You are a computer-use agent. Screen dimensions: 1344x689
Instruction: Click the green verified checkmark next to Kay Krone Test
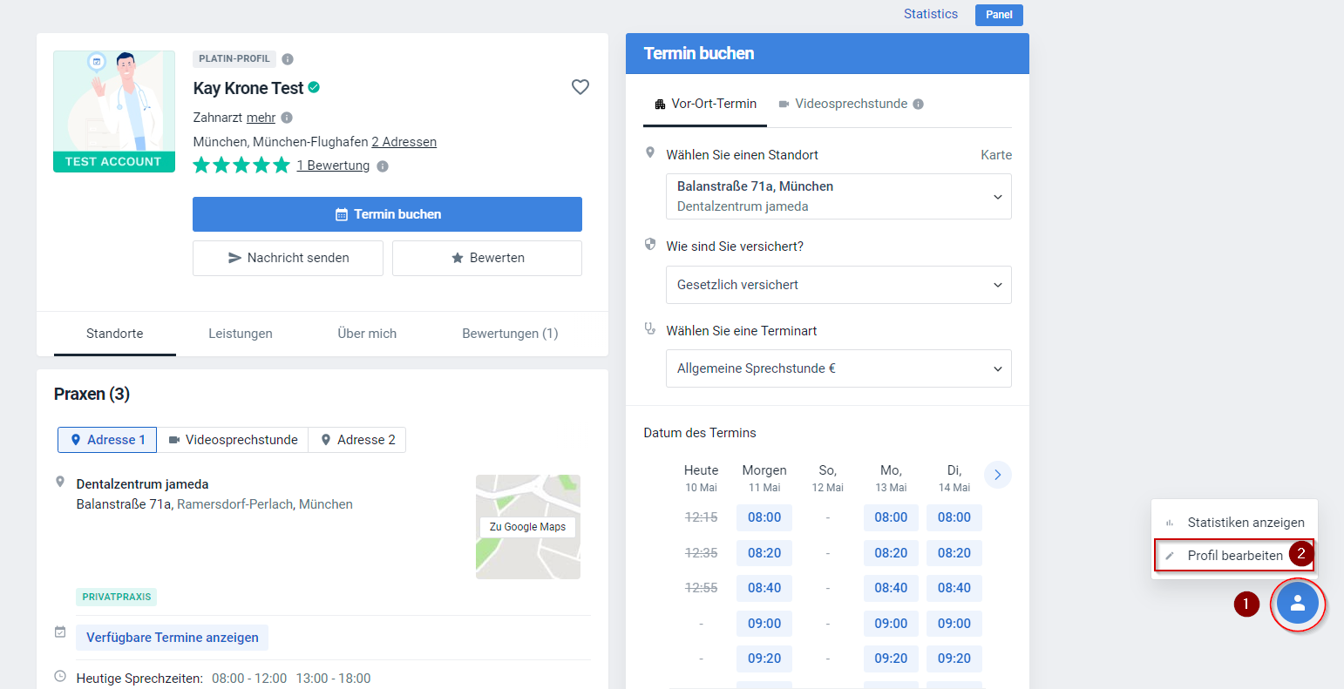(314, 87)
